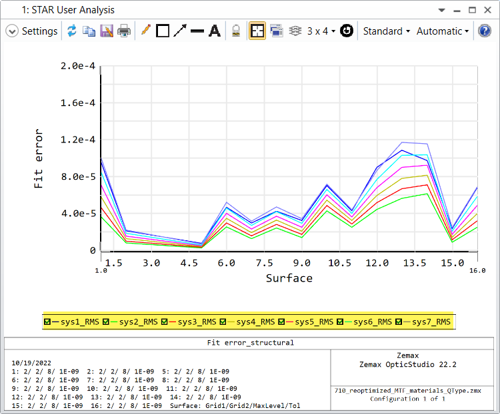The width and height of the screenshot is (500, 414).
Task: Click the print icon
Action: [x=124, y=31]
